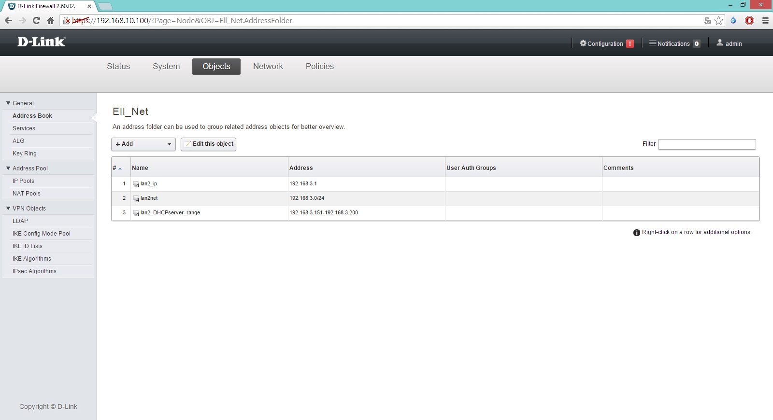
Task: Switch to the System tab
Action: (166, 67)
